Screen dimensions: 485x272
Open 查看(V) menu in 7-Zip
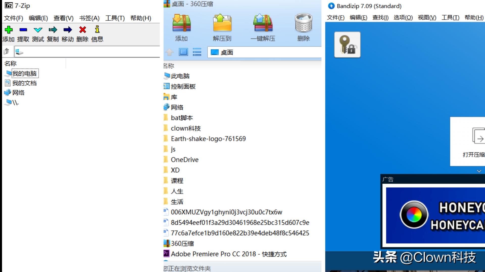[x=63, y=18]
